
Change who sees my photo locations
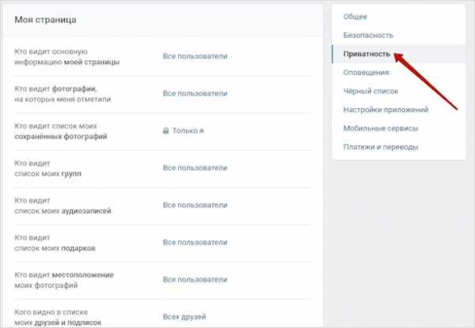[x=195, y=280]
